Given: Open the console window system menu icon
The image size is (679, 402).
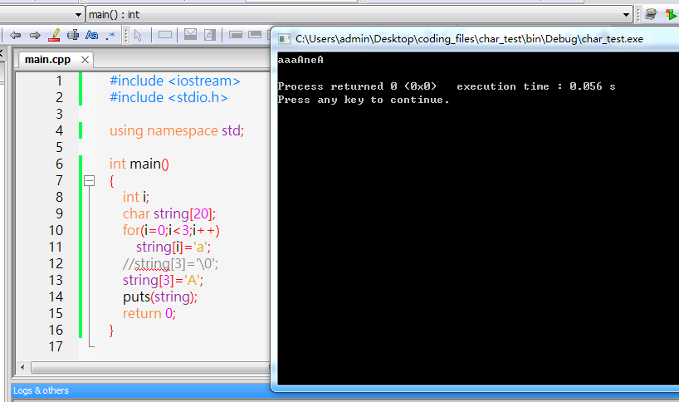Looking at the screenshot, I should pos(284,39).
